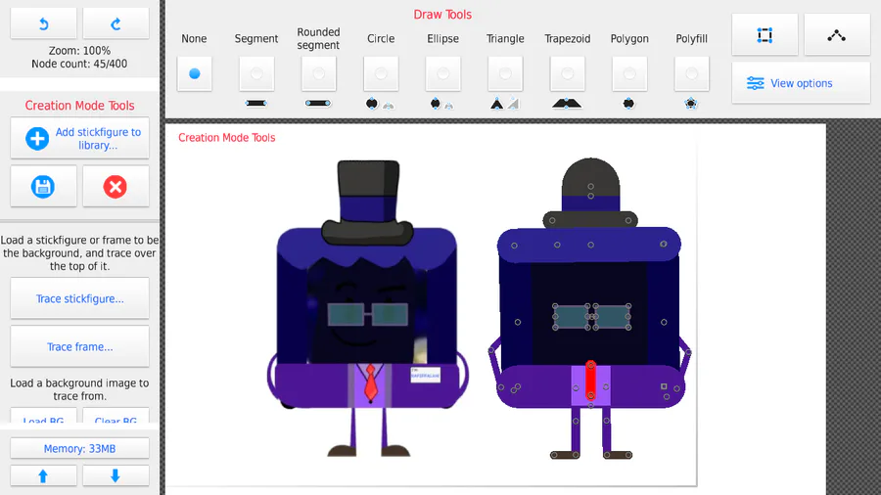The image size is (881, 495).
Task: Select the Ellipse draw tool radio
Action: click(442, 73)
